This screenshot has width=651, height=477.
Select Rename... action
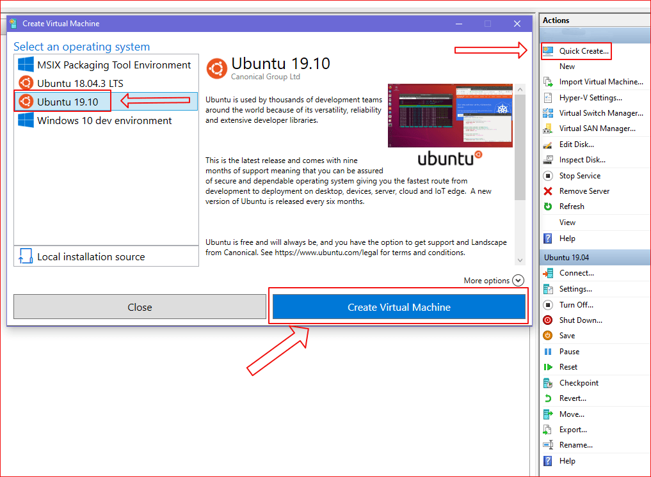[576, 444]
